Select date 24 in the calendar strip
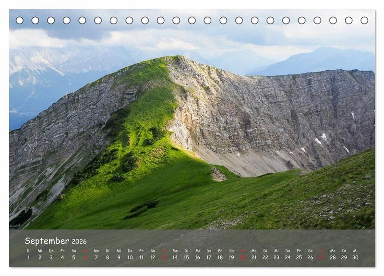This screenshot has width=384, height=276. click(288, 257)
